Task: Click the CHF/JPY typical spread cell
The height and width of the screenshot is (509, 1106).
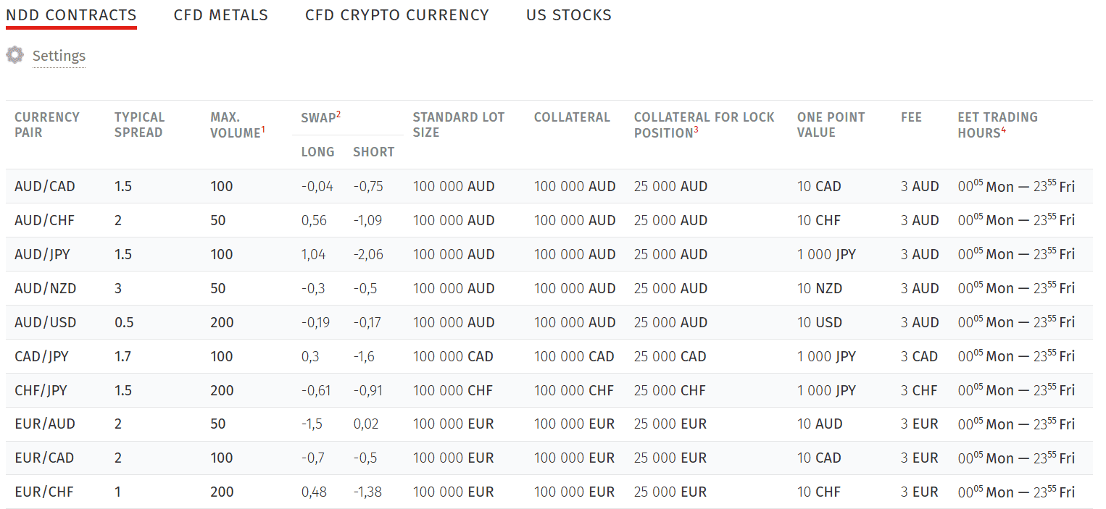Action: 123,390
